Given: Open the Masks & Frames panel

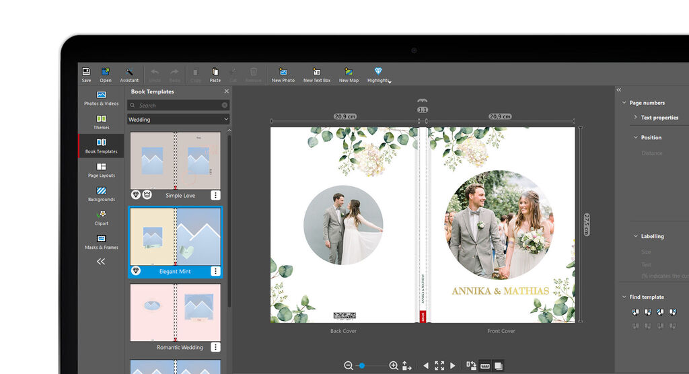Looking at the screenshot, I should [101, 241].
